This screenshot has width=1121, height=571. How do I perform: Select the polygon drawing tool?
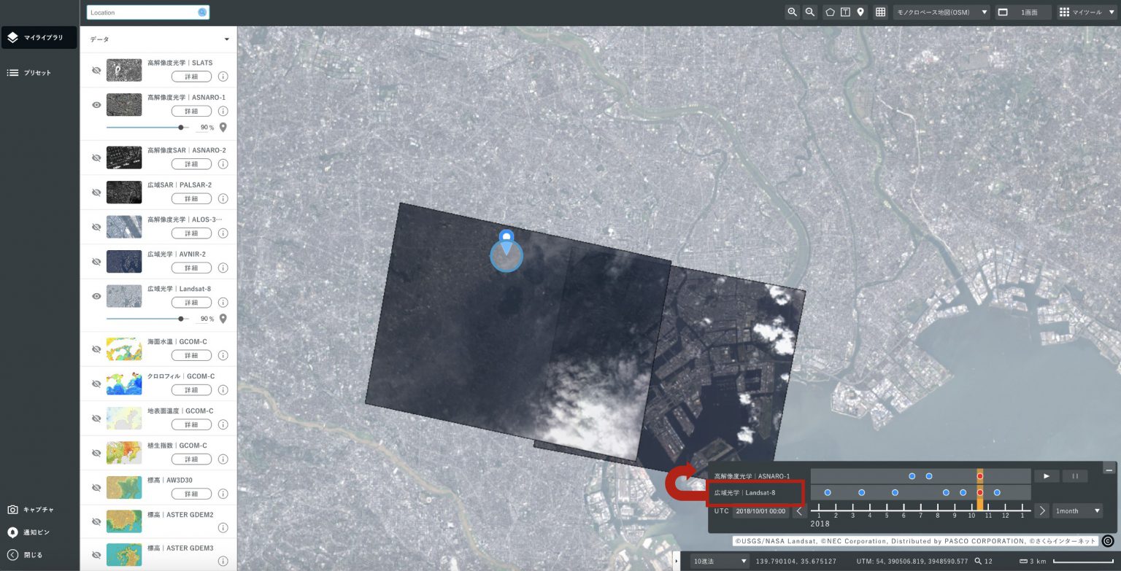[x=830, y=12]
